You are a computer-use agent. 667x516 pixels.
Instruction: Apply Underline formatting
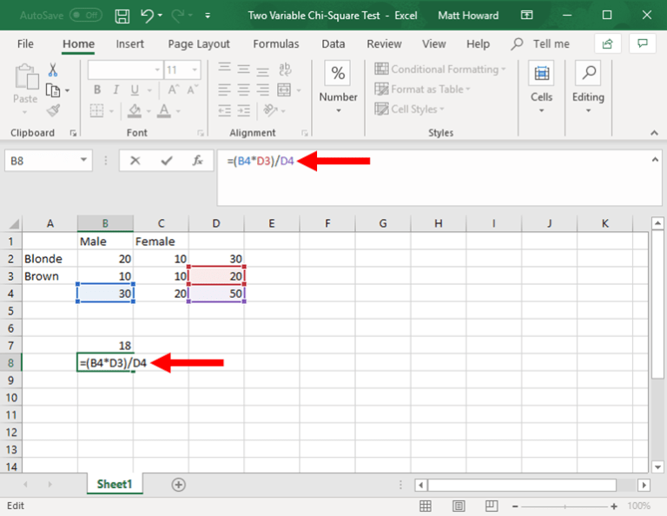[135, 89]
